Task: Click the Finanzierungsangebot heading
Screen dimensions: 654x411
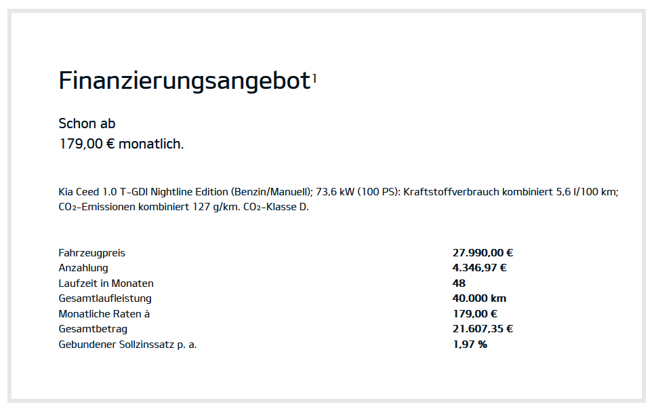Action: [184, 81]
